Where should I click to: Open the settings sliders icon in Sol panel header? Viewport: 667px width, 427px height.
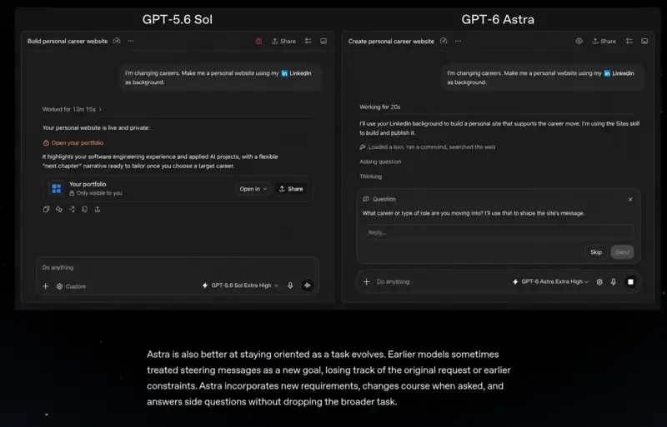click(308, 42)
